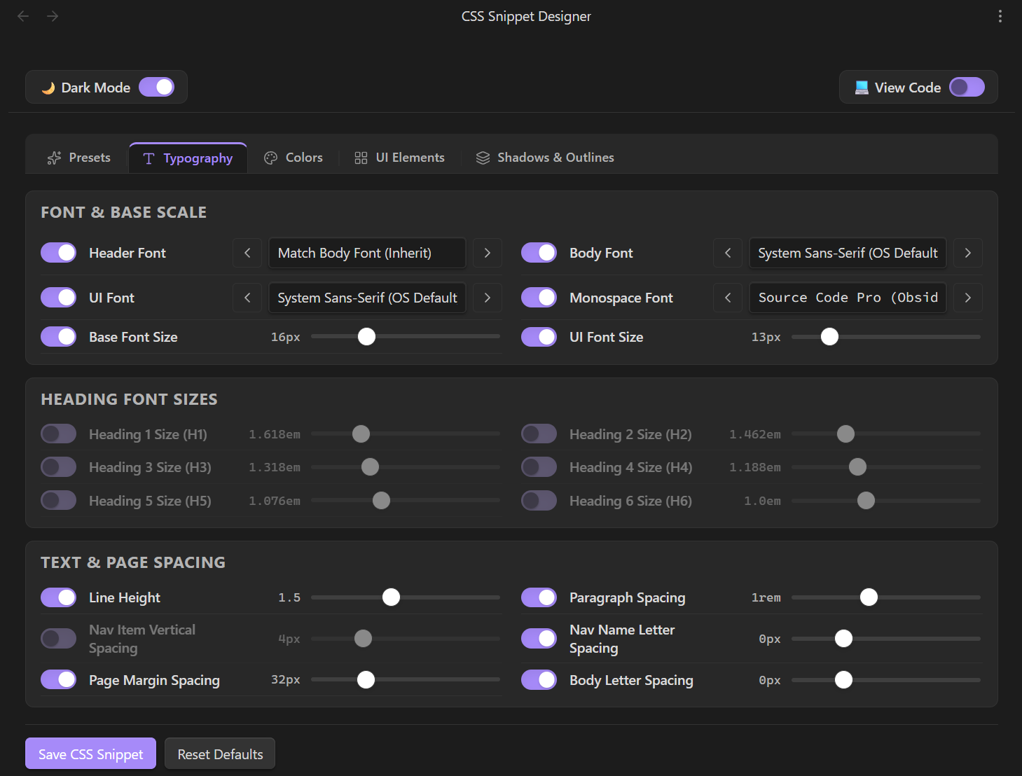
Task: Click Save CSS Snippet button
Action: point(91,754)
